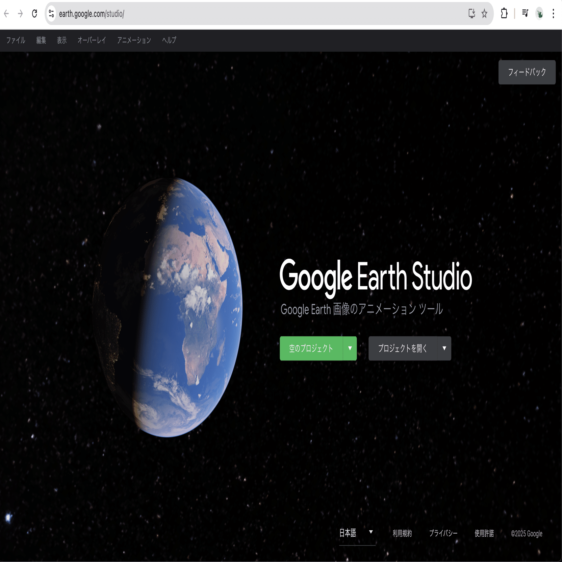Install app icon in address bar

click(x=472, y=14)
